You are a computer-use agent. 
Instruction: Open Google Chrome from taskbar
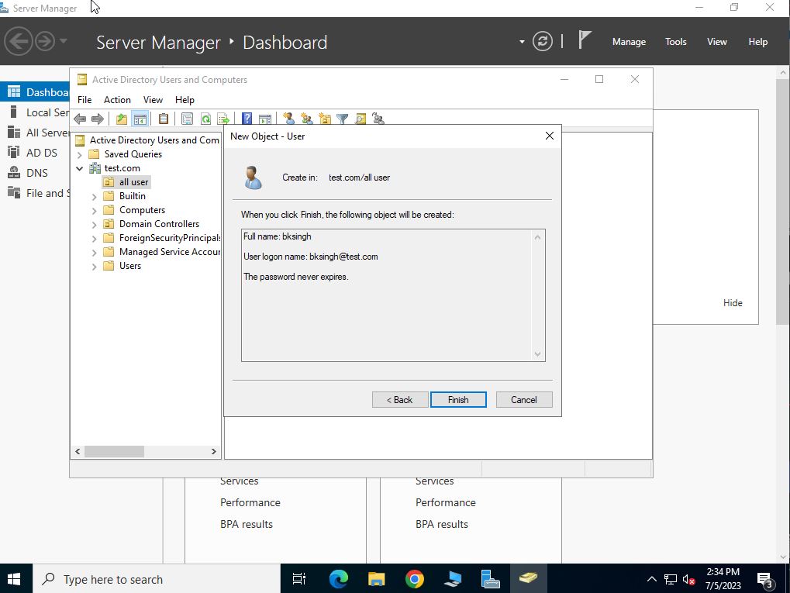point(415,579)
